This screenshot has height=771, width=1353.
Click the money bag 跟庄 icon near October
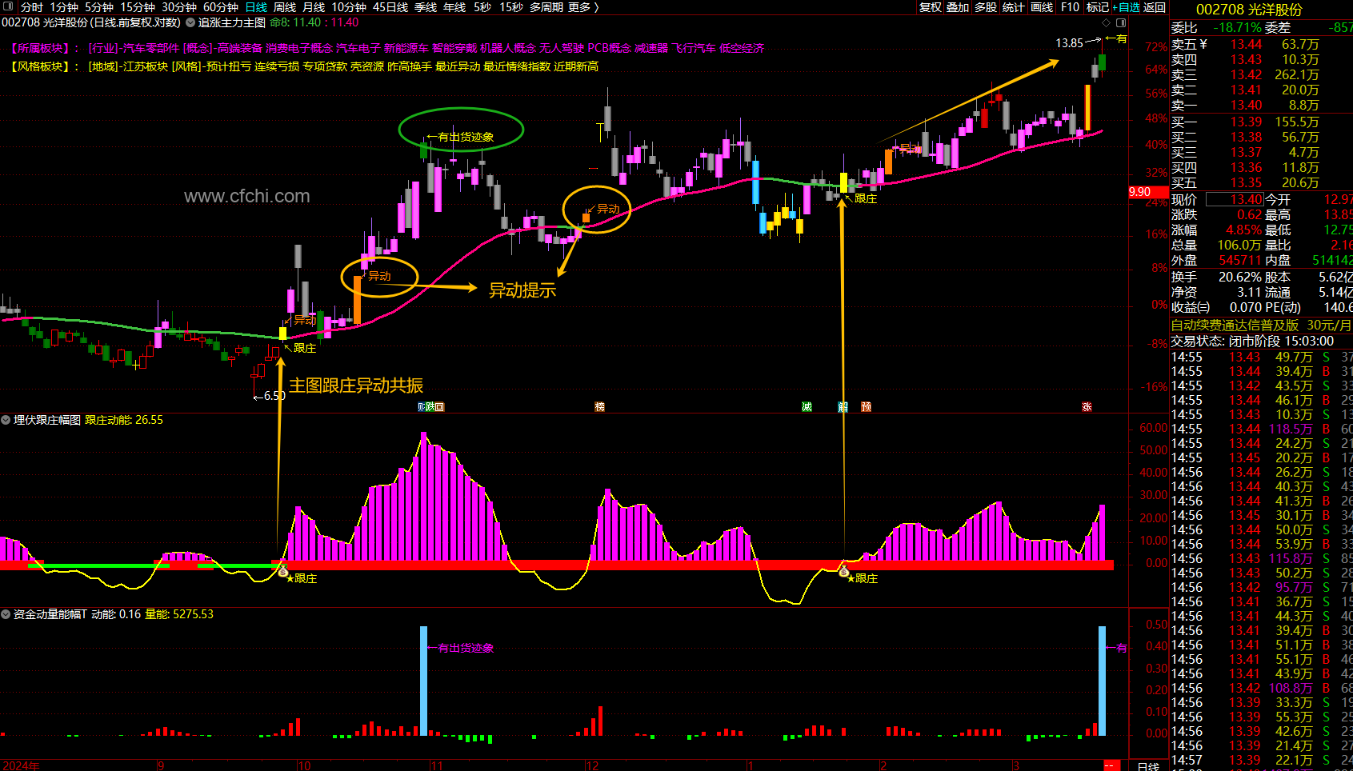click(282, 570)
